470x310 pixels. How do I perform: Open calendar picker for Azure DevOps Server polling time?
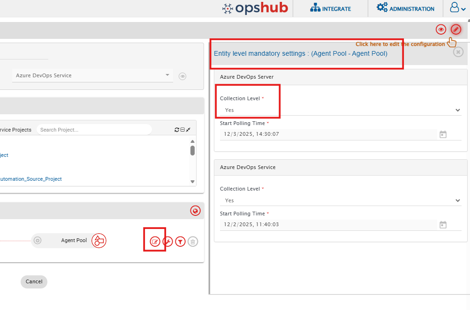click(443, 134)
